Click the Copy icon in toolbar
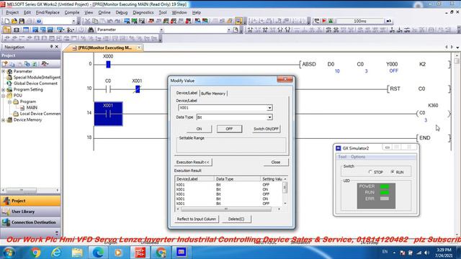The image size is (461, 259). click(95, 21)
